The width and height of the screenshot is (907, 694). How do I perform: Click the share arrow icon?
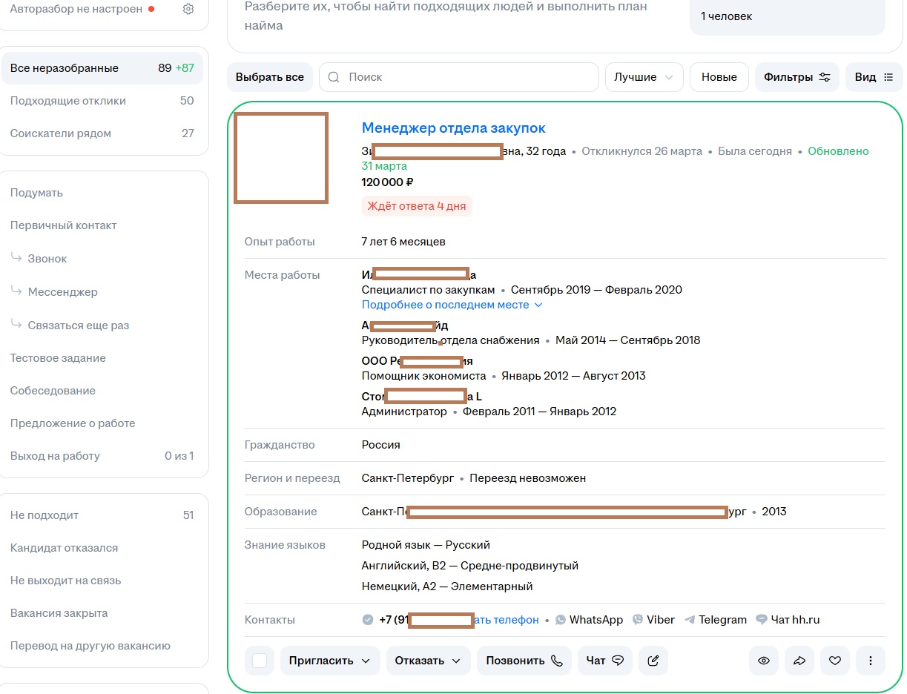[799, 661]
